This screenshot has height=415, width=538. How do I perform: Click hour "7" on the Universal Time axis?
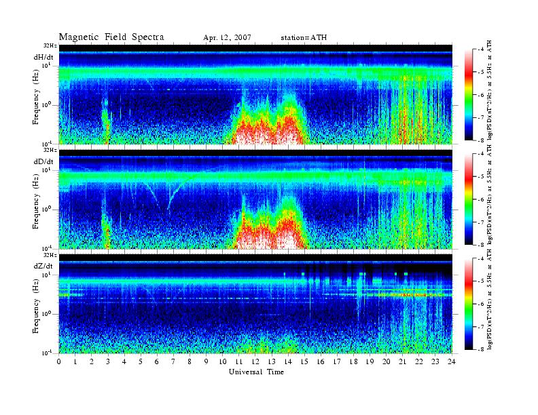point(174,361)
